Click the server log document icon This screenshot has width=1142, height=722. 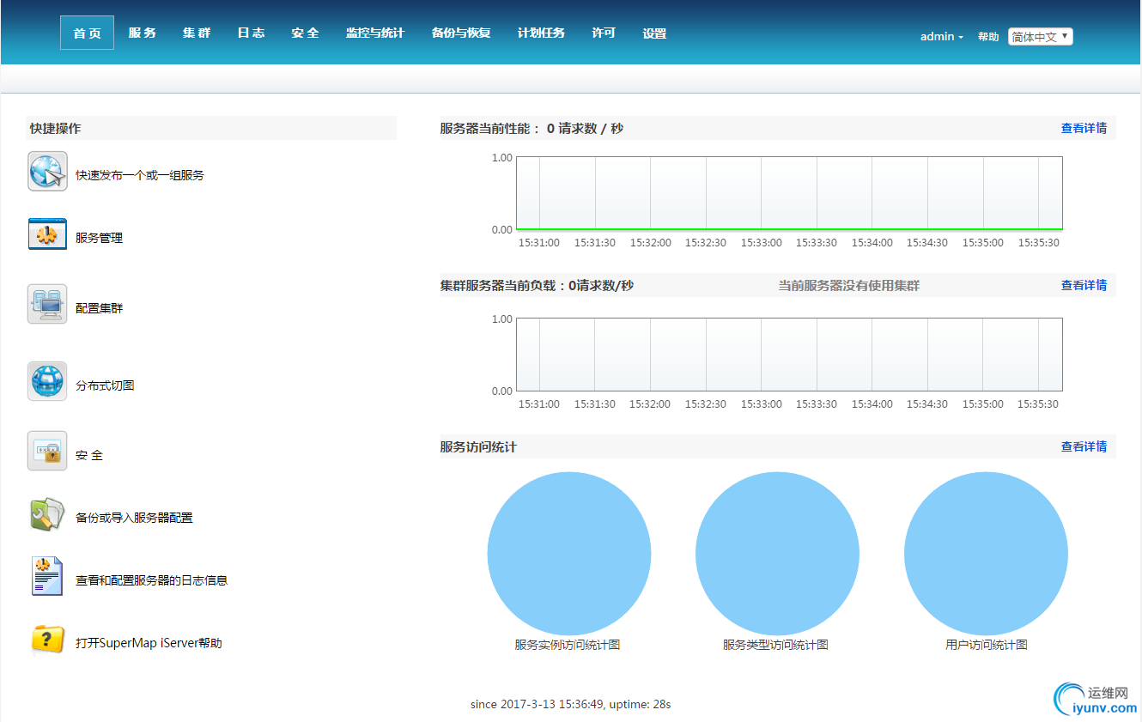tap(47, 576)
